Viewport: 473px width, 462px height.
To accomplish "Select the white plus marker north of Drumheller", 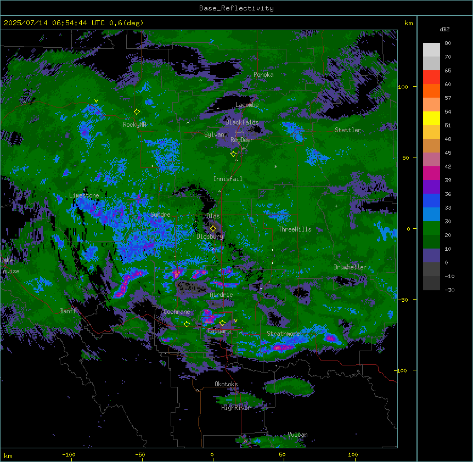I will [336, 206].
